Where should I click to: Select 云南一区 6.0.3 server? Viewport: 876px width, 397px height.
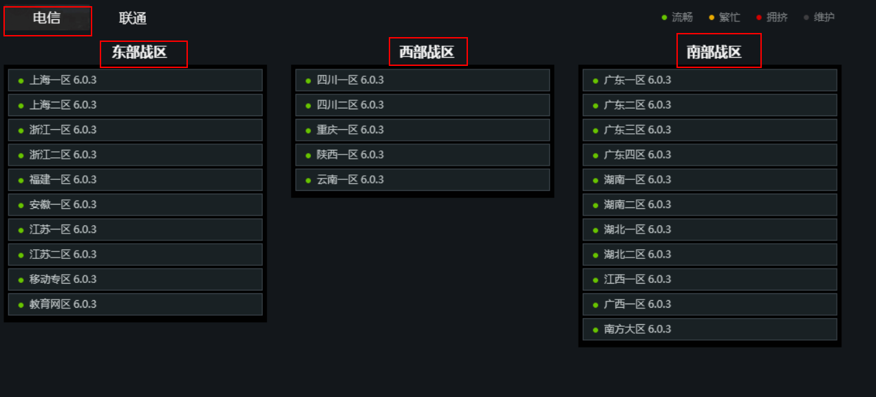423,180
